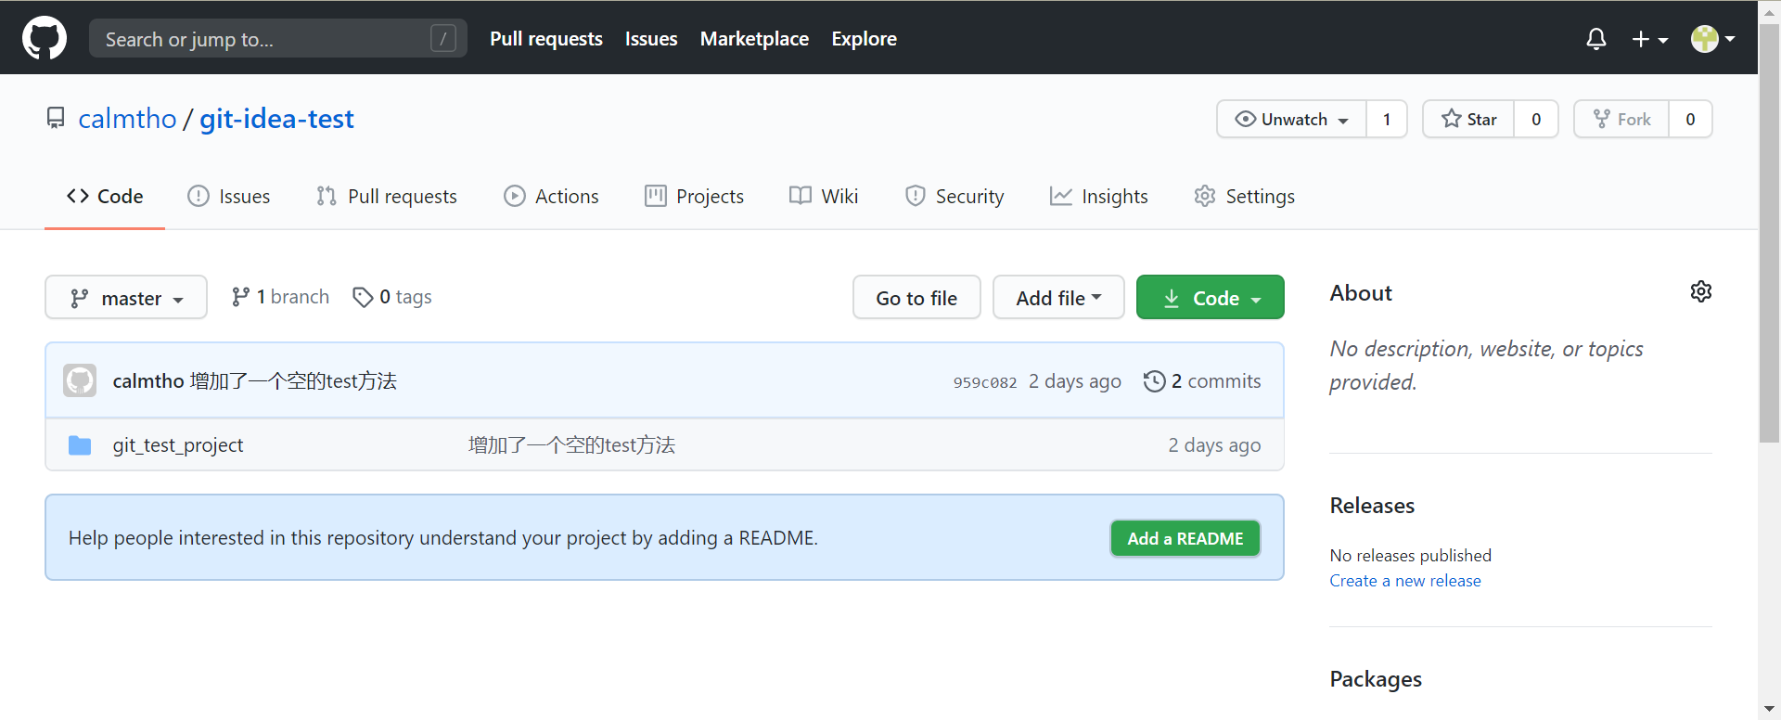This screenshot has height=720, width=1781.
Task: Click the page vertical scrollbar thumb
Action: pyautogui.click(x=1769, y=232)
